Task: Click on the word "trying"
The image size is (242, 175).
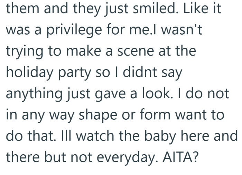Action: 23,52
